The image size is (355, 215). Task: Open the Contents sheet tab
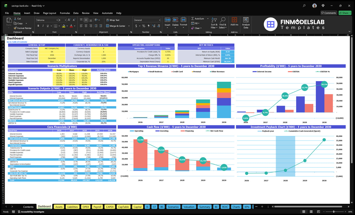(28, 207)
